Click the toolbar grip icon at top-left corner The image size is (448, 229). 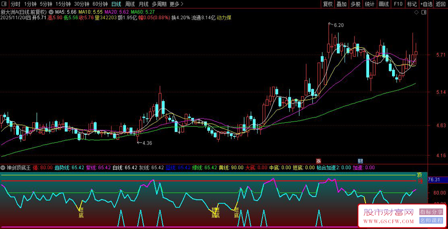5,4
